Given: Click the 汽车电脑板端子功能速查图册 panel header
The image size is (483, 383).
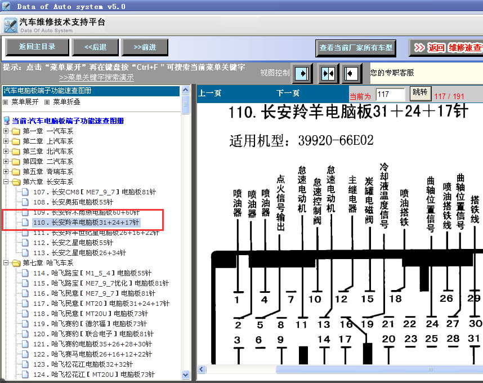Looking at the screenshot, I should 91,91.
